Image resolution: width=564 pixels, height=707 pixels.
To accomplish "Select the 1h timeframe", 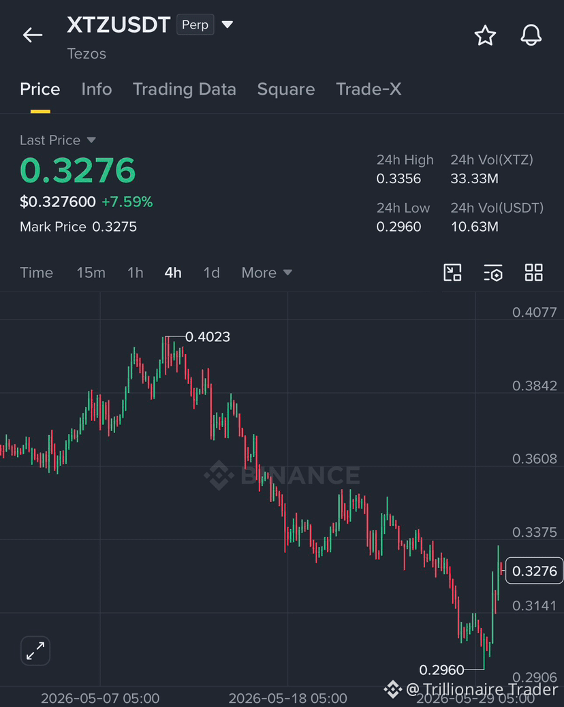I will tap(136, 272).
